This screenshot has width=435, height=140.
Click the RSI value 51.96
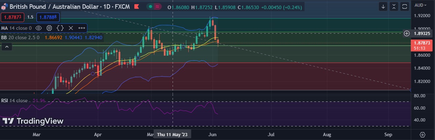pyautogui.click(x=39, y=100)
